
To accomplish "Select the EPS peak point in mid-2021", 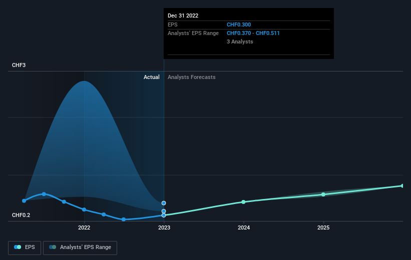I will tap(44, 194).
